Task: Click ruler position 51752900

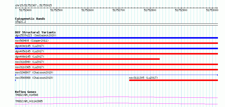Action: (x=181, y=10)
